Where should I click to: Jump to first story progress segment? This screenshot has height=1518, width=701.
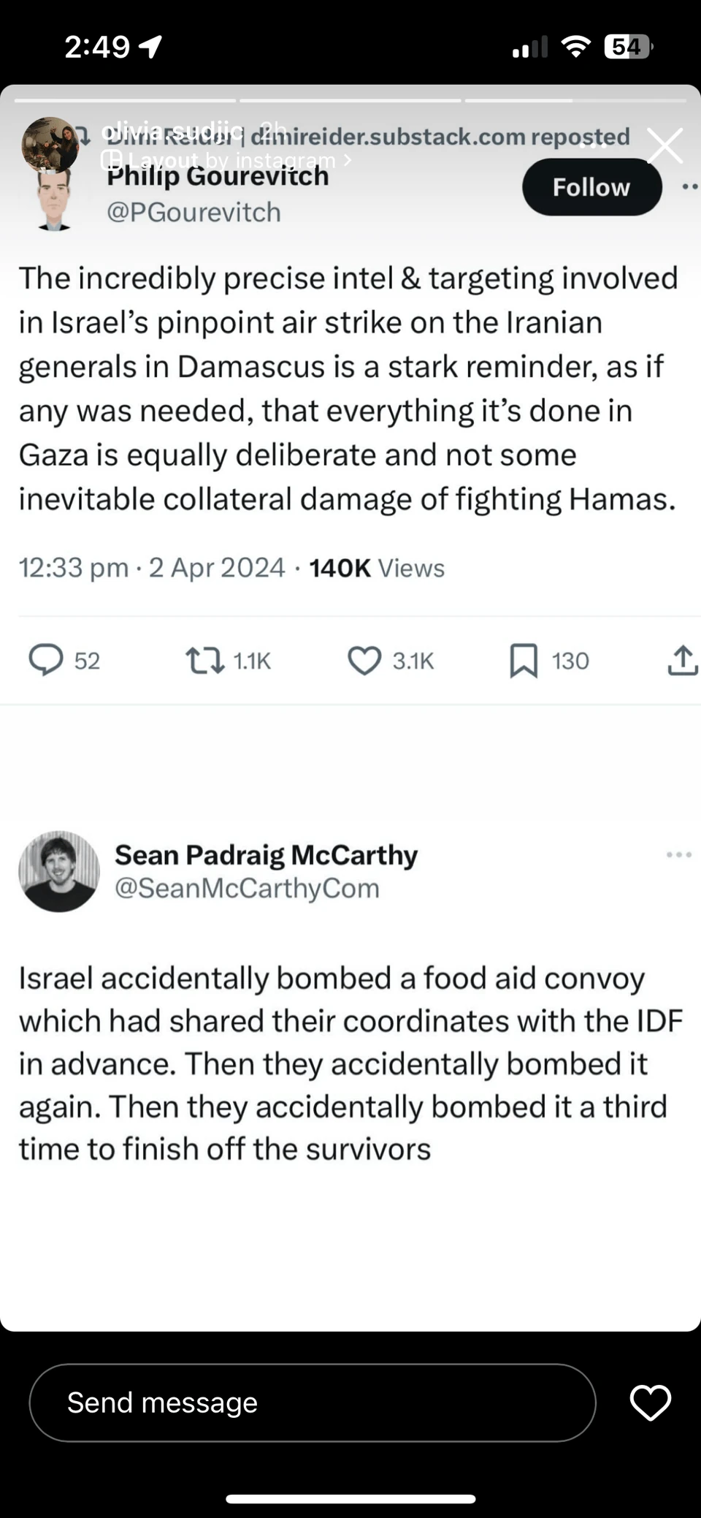coord(125,100)
